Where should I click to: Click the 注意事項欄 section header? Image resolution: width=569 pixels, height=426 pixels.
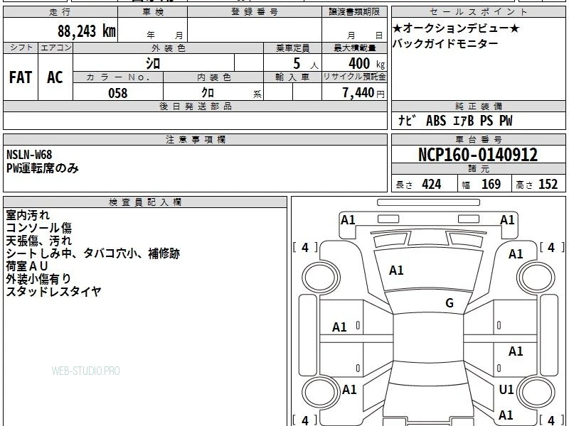click(195, 139)
